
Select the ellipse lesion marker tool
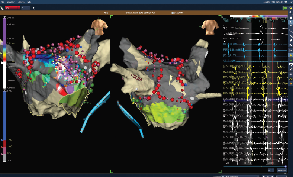click(291, 41)
